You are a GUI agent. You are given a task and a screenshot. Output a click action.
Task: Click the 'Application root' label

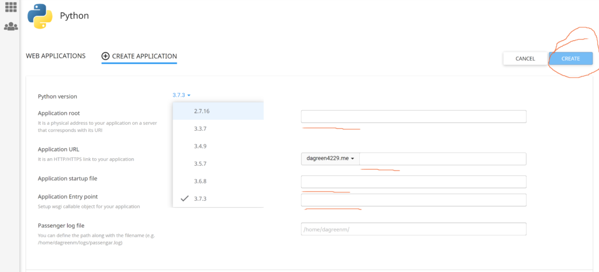pyautogui.click(x=59, y=113)
